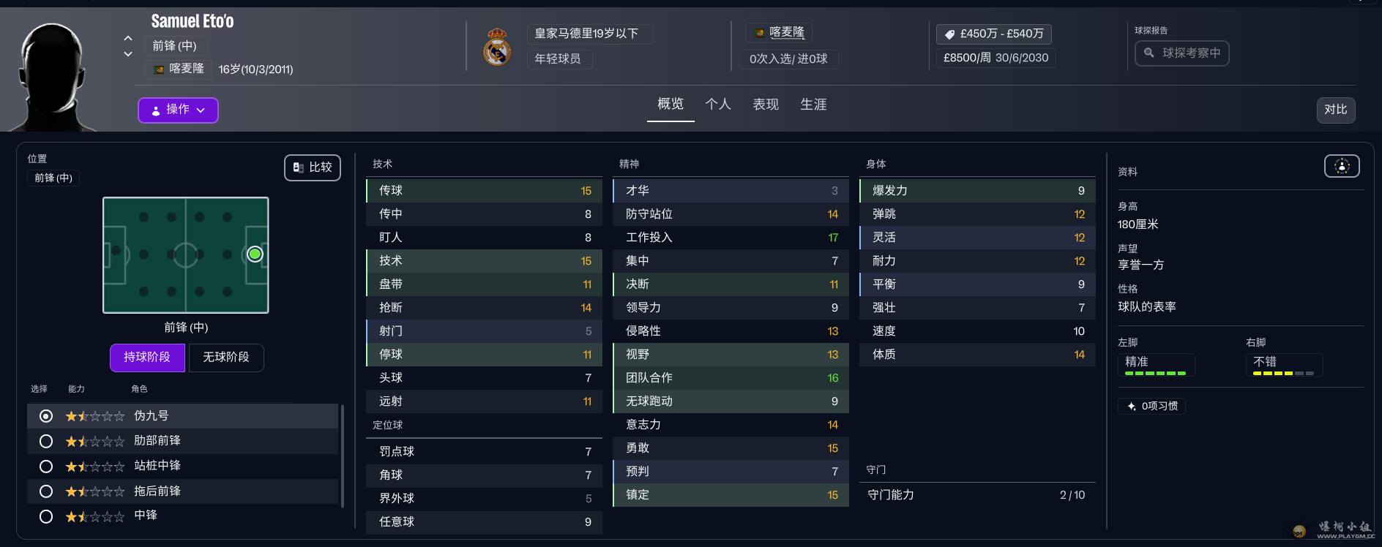Select the 伪九号 role radio button
This screenshot has height=547, width=1382.
(46, 416)
